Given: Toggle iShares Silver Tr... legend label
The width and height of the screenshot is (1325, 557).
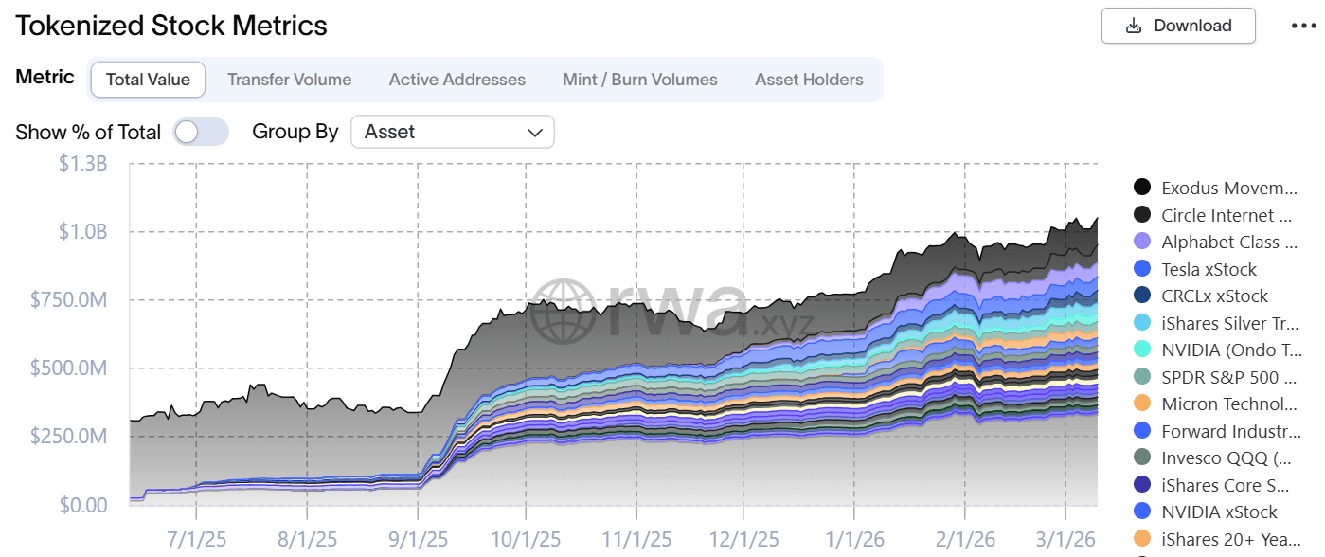Looking at the screenshot, I should 1230,323.
